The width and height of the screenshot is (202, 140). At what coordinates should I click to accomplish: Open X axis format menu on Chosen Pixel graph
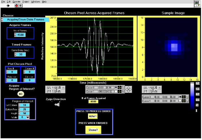pos(54,88)
